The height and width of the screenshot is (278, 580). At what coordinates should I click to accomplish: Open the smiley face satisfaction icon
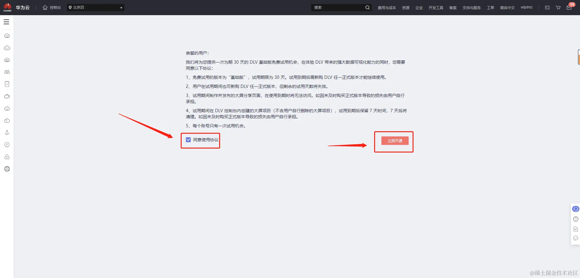pos(576,238)
